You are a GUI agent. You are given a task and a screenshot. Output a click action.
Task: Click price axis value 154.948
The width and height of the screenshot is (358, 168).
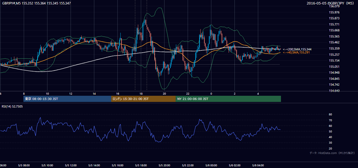(334, 73)
